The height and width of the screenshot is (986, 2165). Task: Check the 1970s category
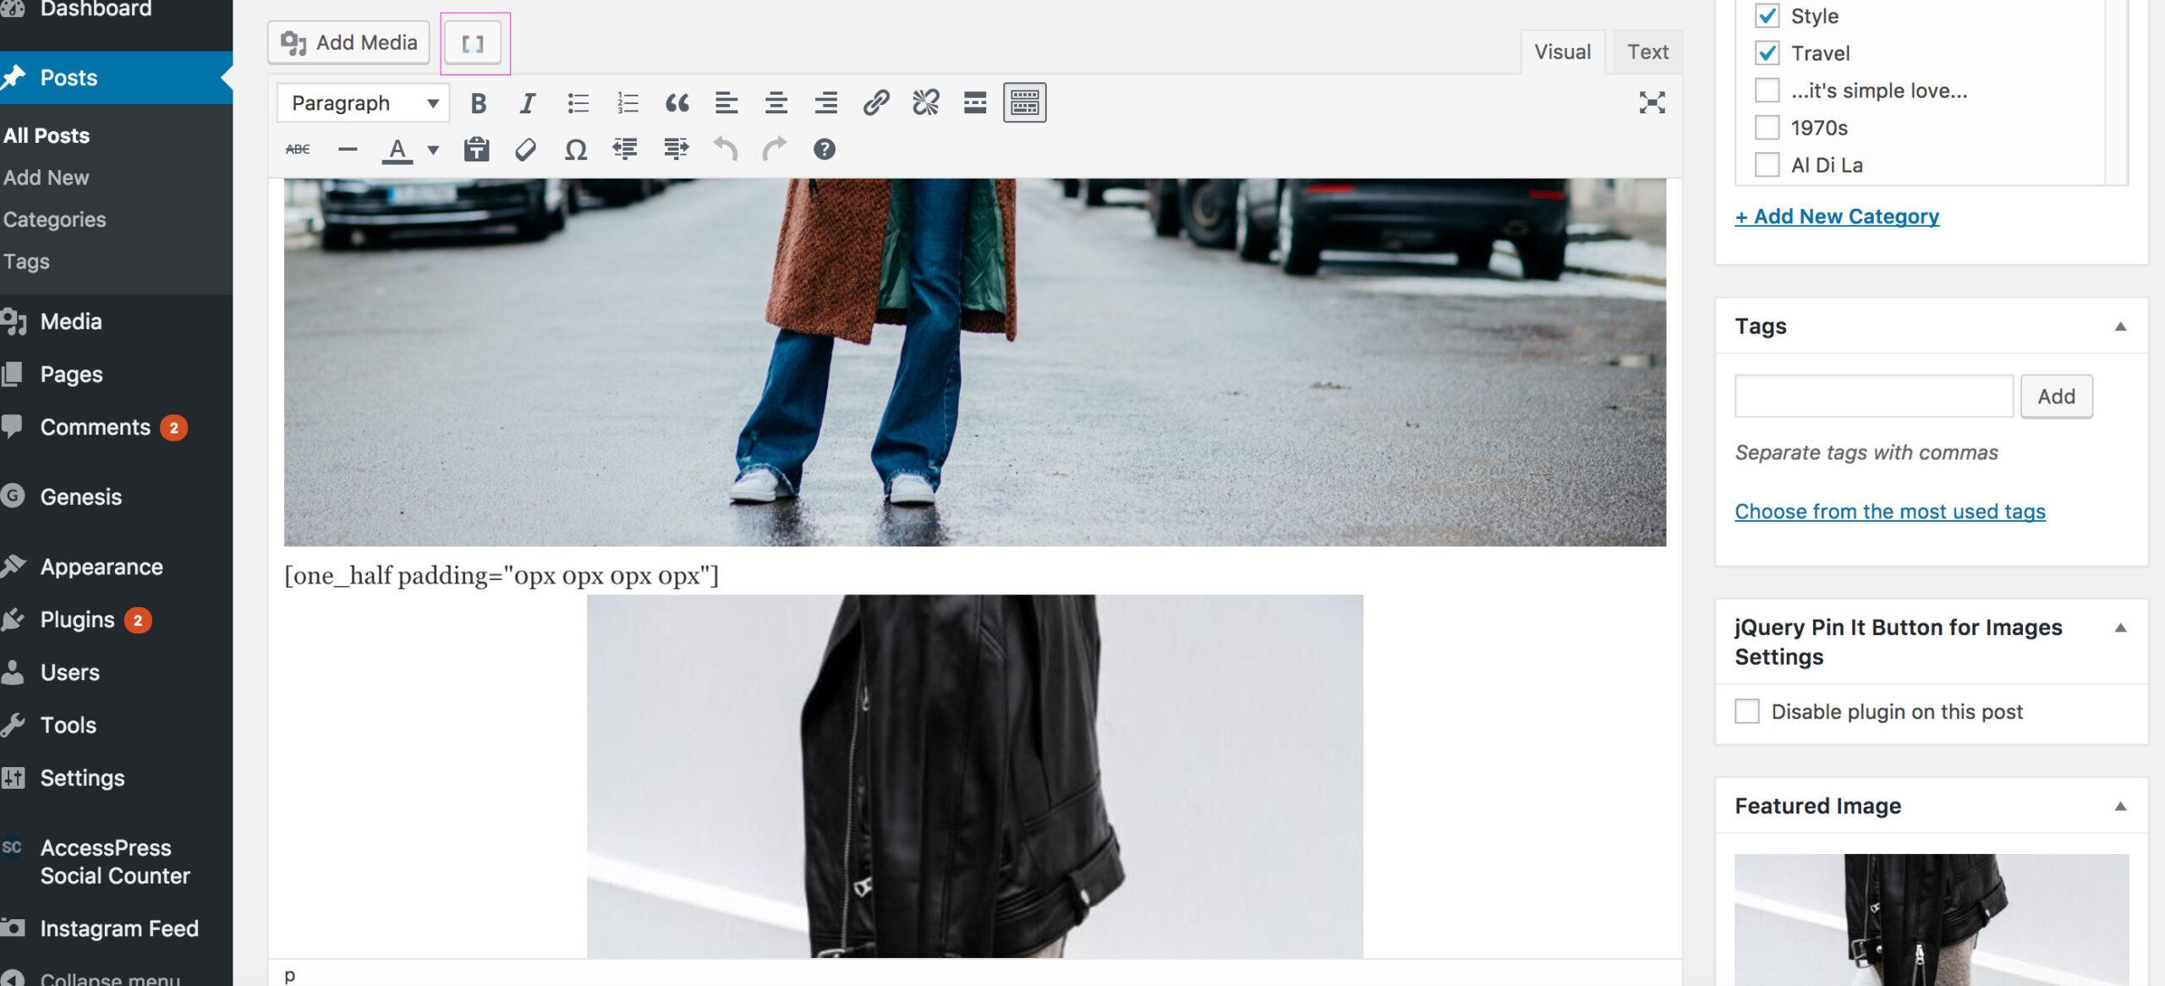pyautogui.click(x=1767, y=128)
